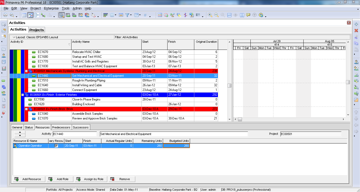Image resolution: width=360 pixels, height=192 pixels.
Task: Add a new activity with the sidebar plus icon
Action: tap(356, 24)
